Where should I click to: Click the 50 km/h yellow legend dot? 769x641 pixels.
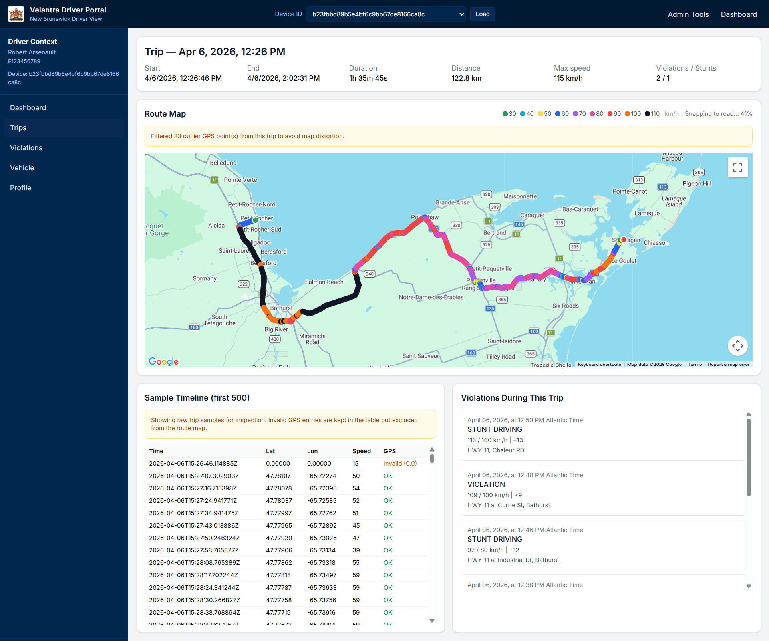pyautogui.click(x=540, y=114)
